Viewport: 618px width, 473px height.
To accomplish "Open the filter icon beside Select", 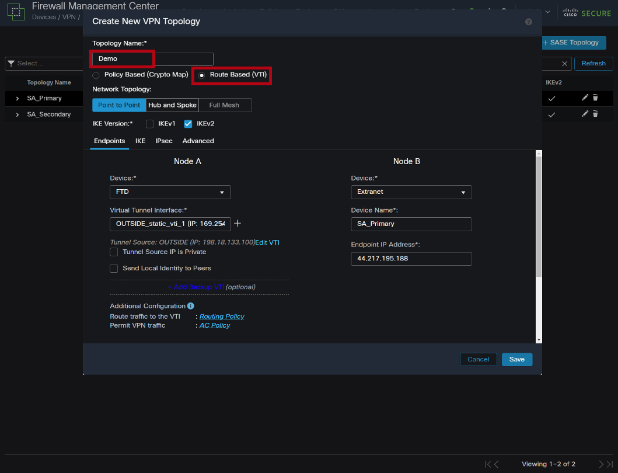I will pyautogui.click(x=11, y=64).
